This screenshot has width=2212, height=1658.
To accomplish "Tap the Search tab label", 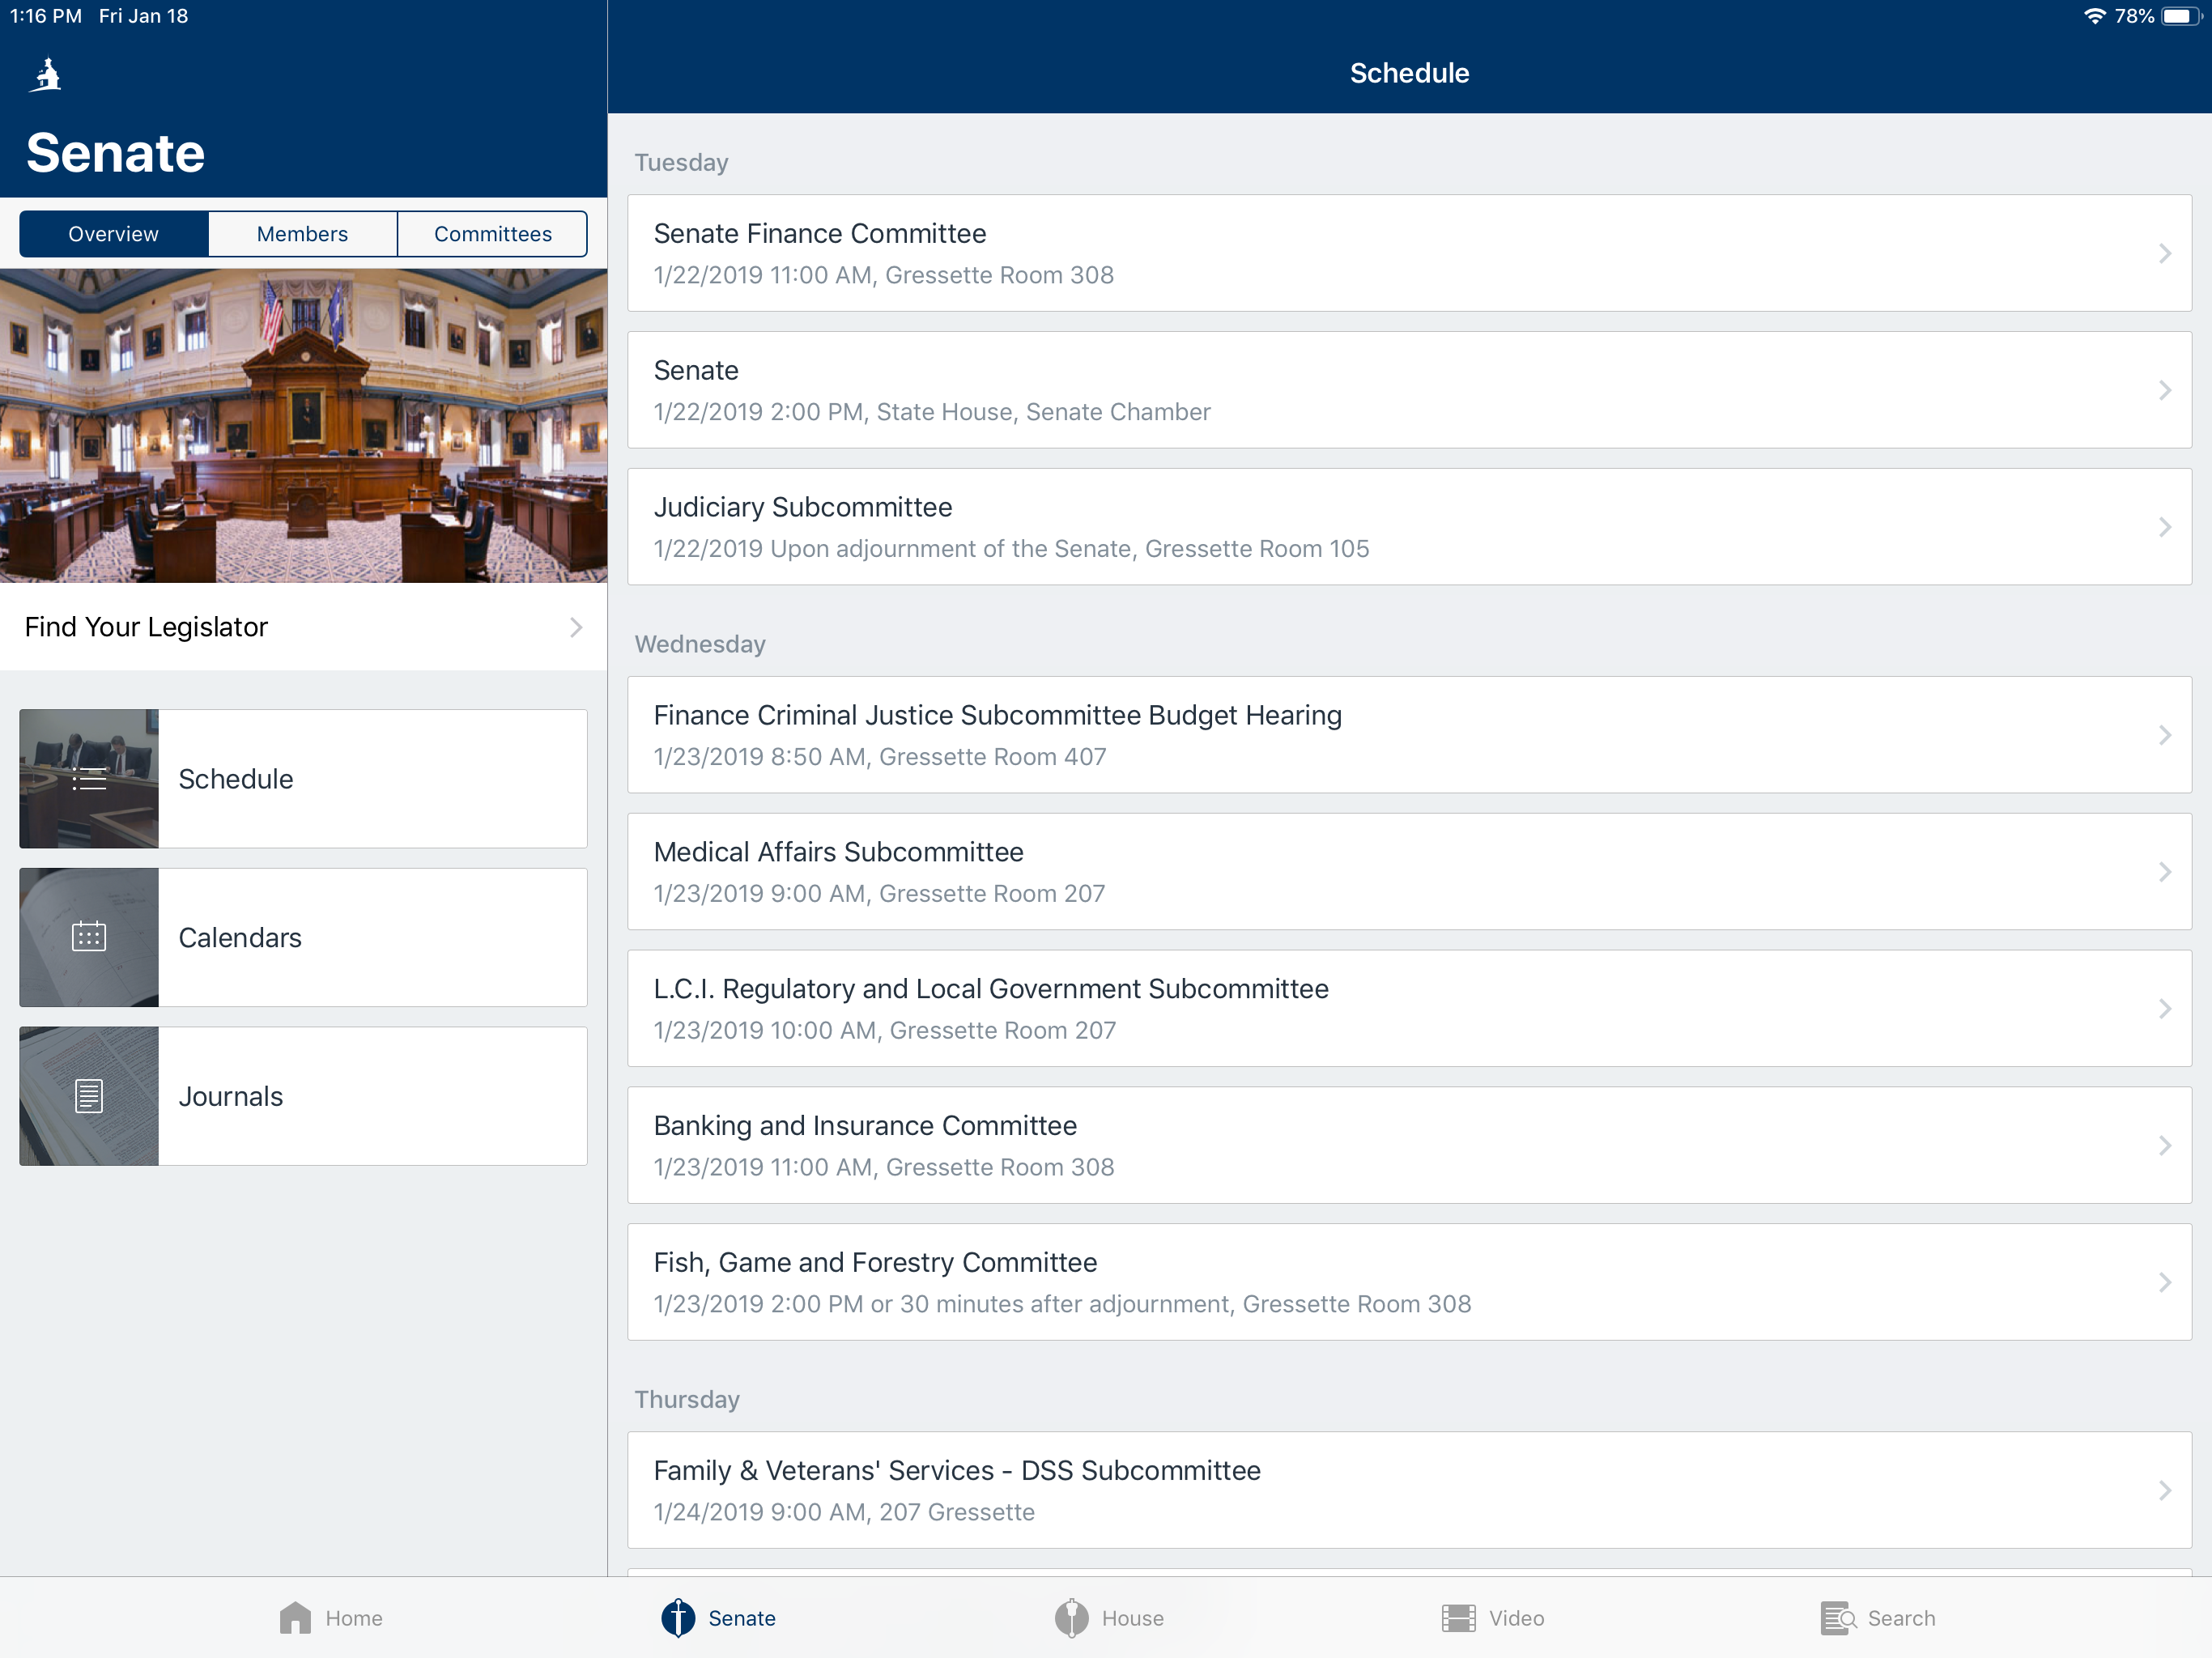I will [1901, 1618].
